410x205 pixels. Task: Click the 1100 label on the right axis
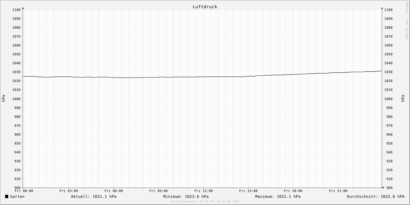388,10
